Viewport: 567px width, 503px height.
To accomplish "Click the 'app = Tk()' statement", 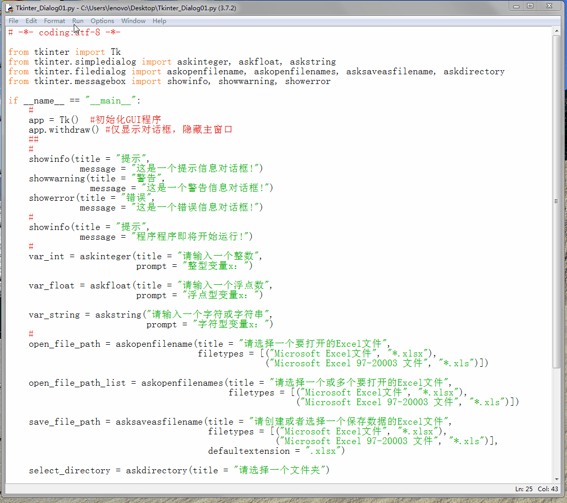I will (x=53, y=120).
